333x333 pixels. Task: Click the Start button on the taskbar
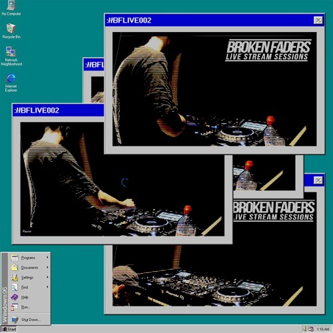tap(9, 329)
